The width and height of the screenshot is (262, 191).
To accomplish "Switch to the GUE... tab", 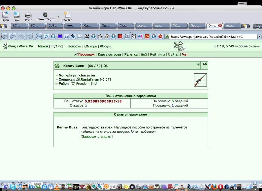I will coord(54,26).
